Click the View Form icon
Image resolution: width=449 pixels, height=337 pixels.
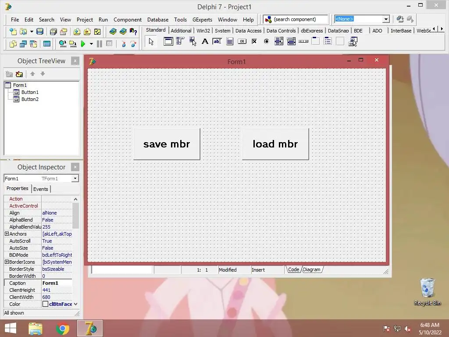click(23, 44)
